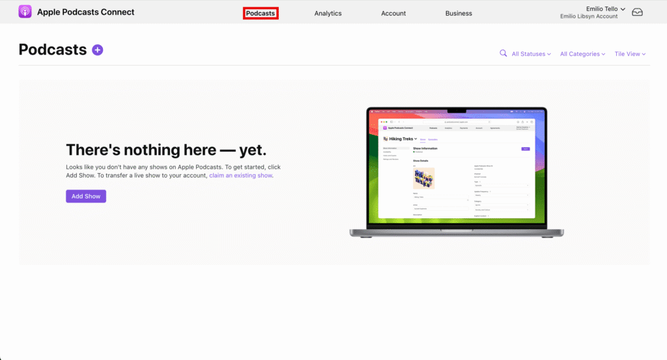Go to the Analytics tab
The image size is (667, 360).
pyautogui.click(x=328, y=13)
